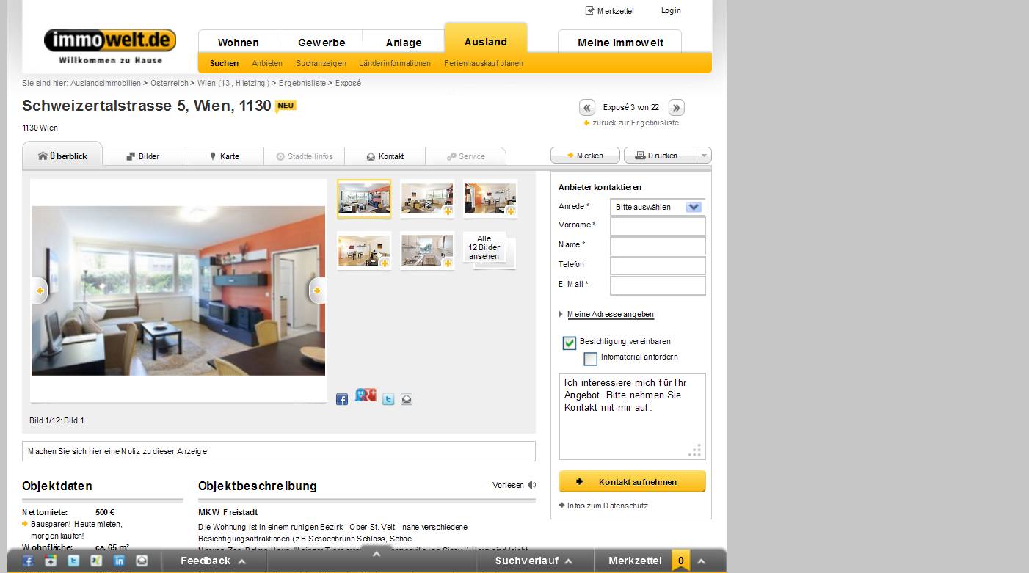Open the Xing share icon in footer
1029x573 pixels.
click(x=95, y=560)
